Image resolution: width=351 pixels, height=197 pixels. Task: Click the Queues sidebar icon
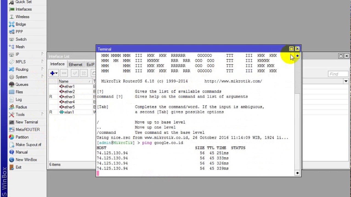pyautogui.click(x=11, y=85)
